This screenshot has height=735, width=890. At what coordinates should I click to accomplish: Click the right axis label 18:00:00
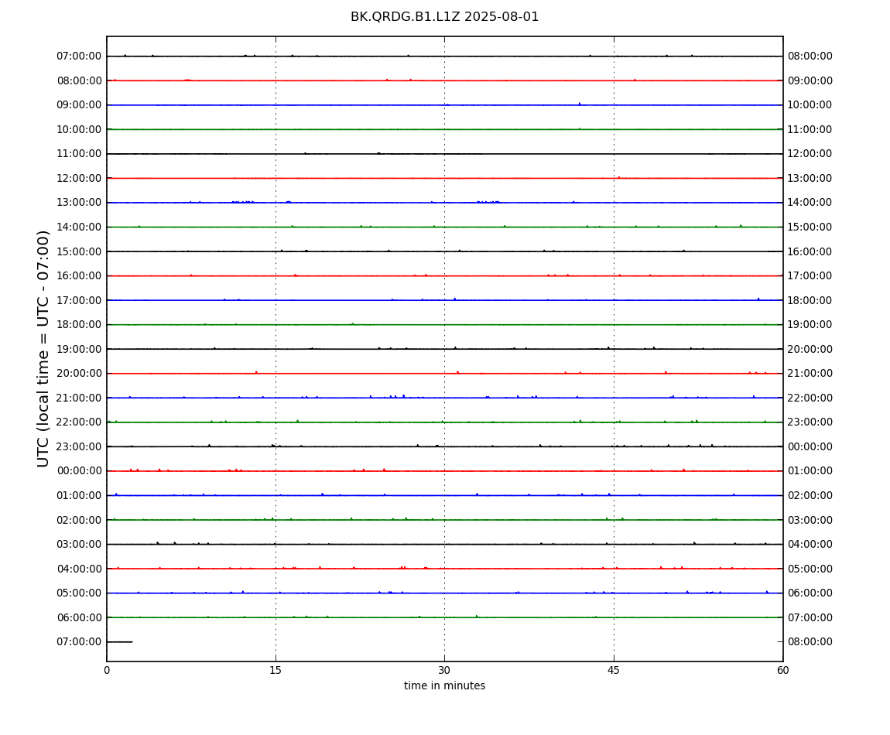pyautogui.click(x=810, y=300)
